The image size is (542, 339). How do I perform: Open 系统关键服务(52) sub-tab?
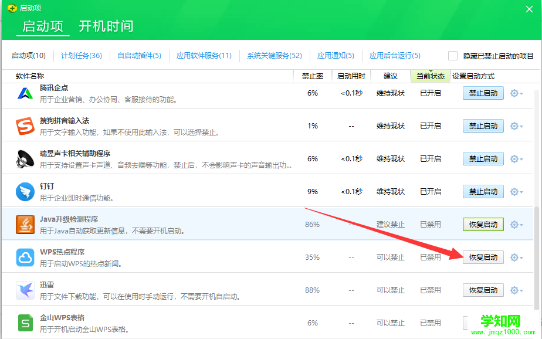(x=275, y=56)
